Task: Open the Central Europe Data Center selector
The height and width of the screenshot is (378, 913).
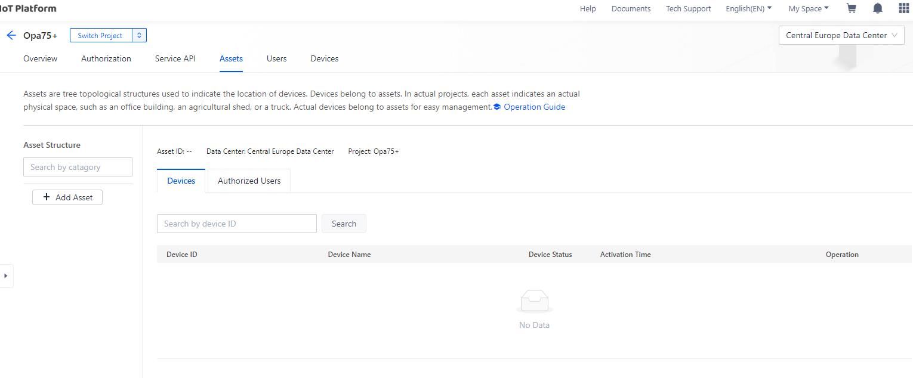Action: (841, 35)
